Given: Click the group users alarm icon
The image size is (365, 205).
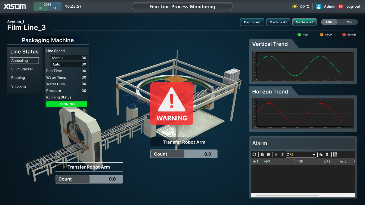Looking at the screenshot, I should click(x=321, y=154).
